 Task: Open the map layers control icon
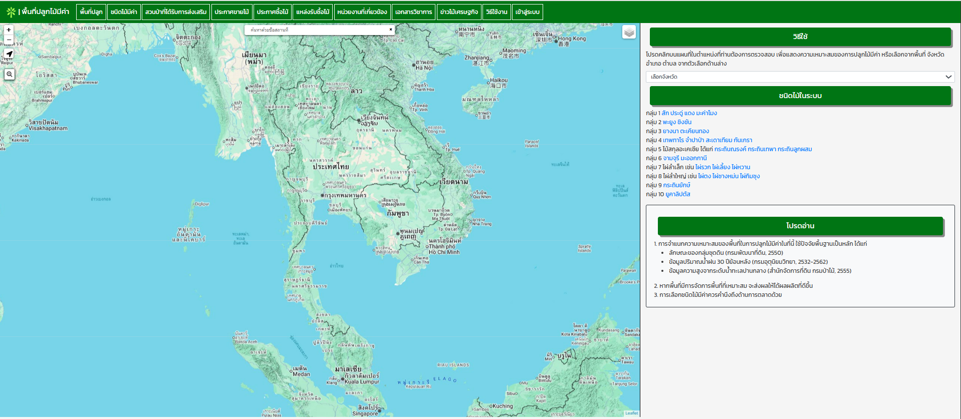(629, 33)
